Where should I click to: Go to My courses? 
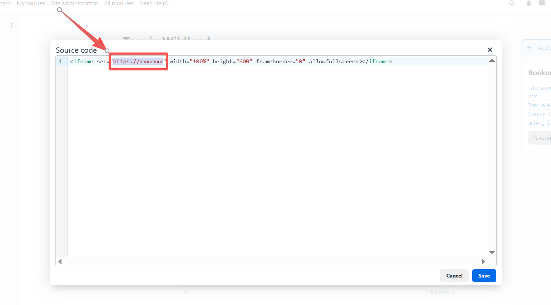31,3
